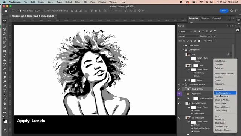Hide the Hue/Saturation layer
Image resolution: width=241 pixels, height=136 pixels.
179,99
